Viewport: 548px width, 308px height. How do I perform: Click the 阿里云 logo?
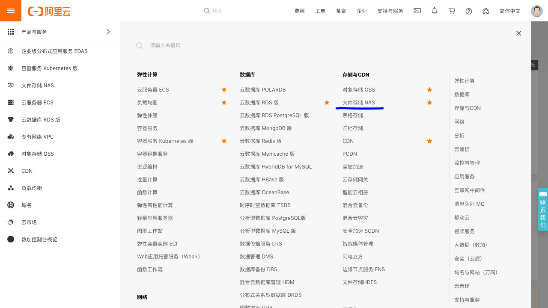49,11
